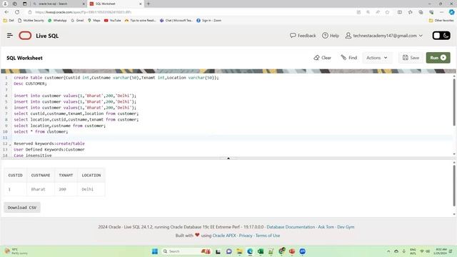Screen dimensions: 457x257
Task: Open Find in the worksheet
Action: point(349,58)
